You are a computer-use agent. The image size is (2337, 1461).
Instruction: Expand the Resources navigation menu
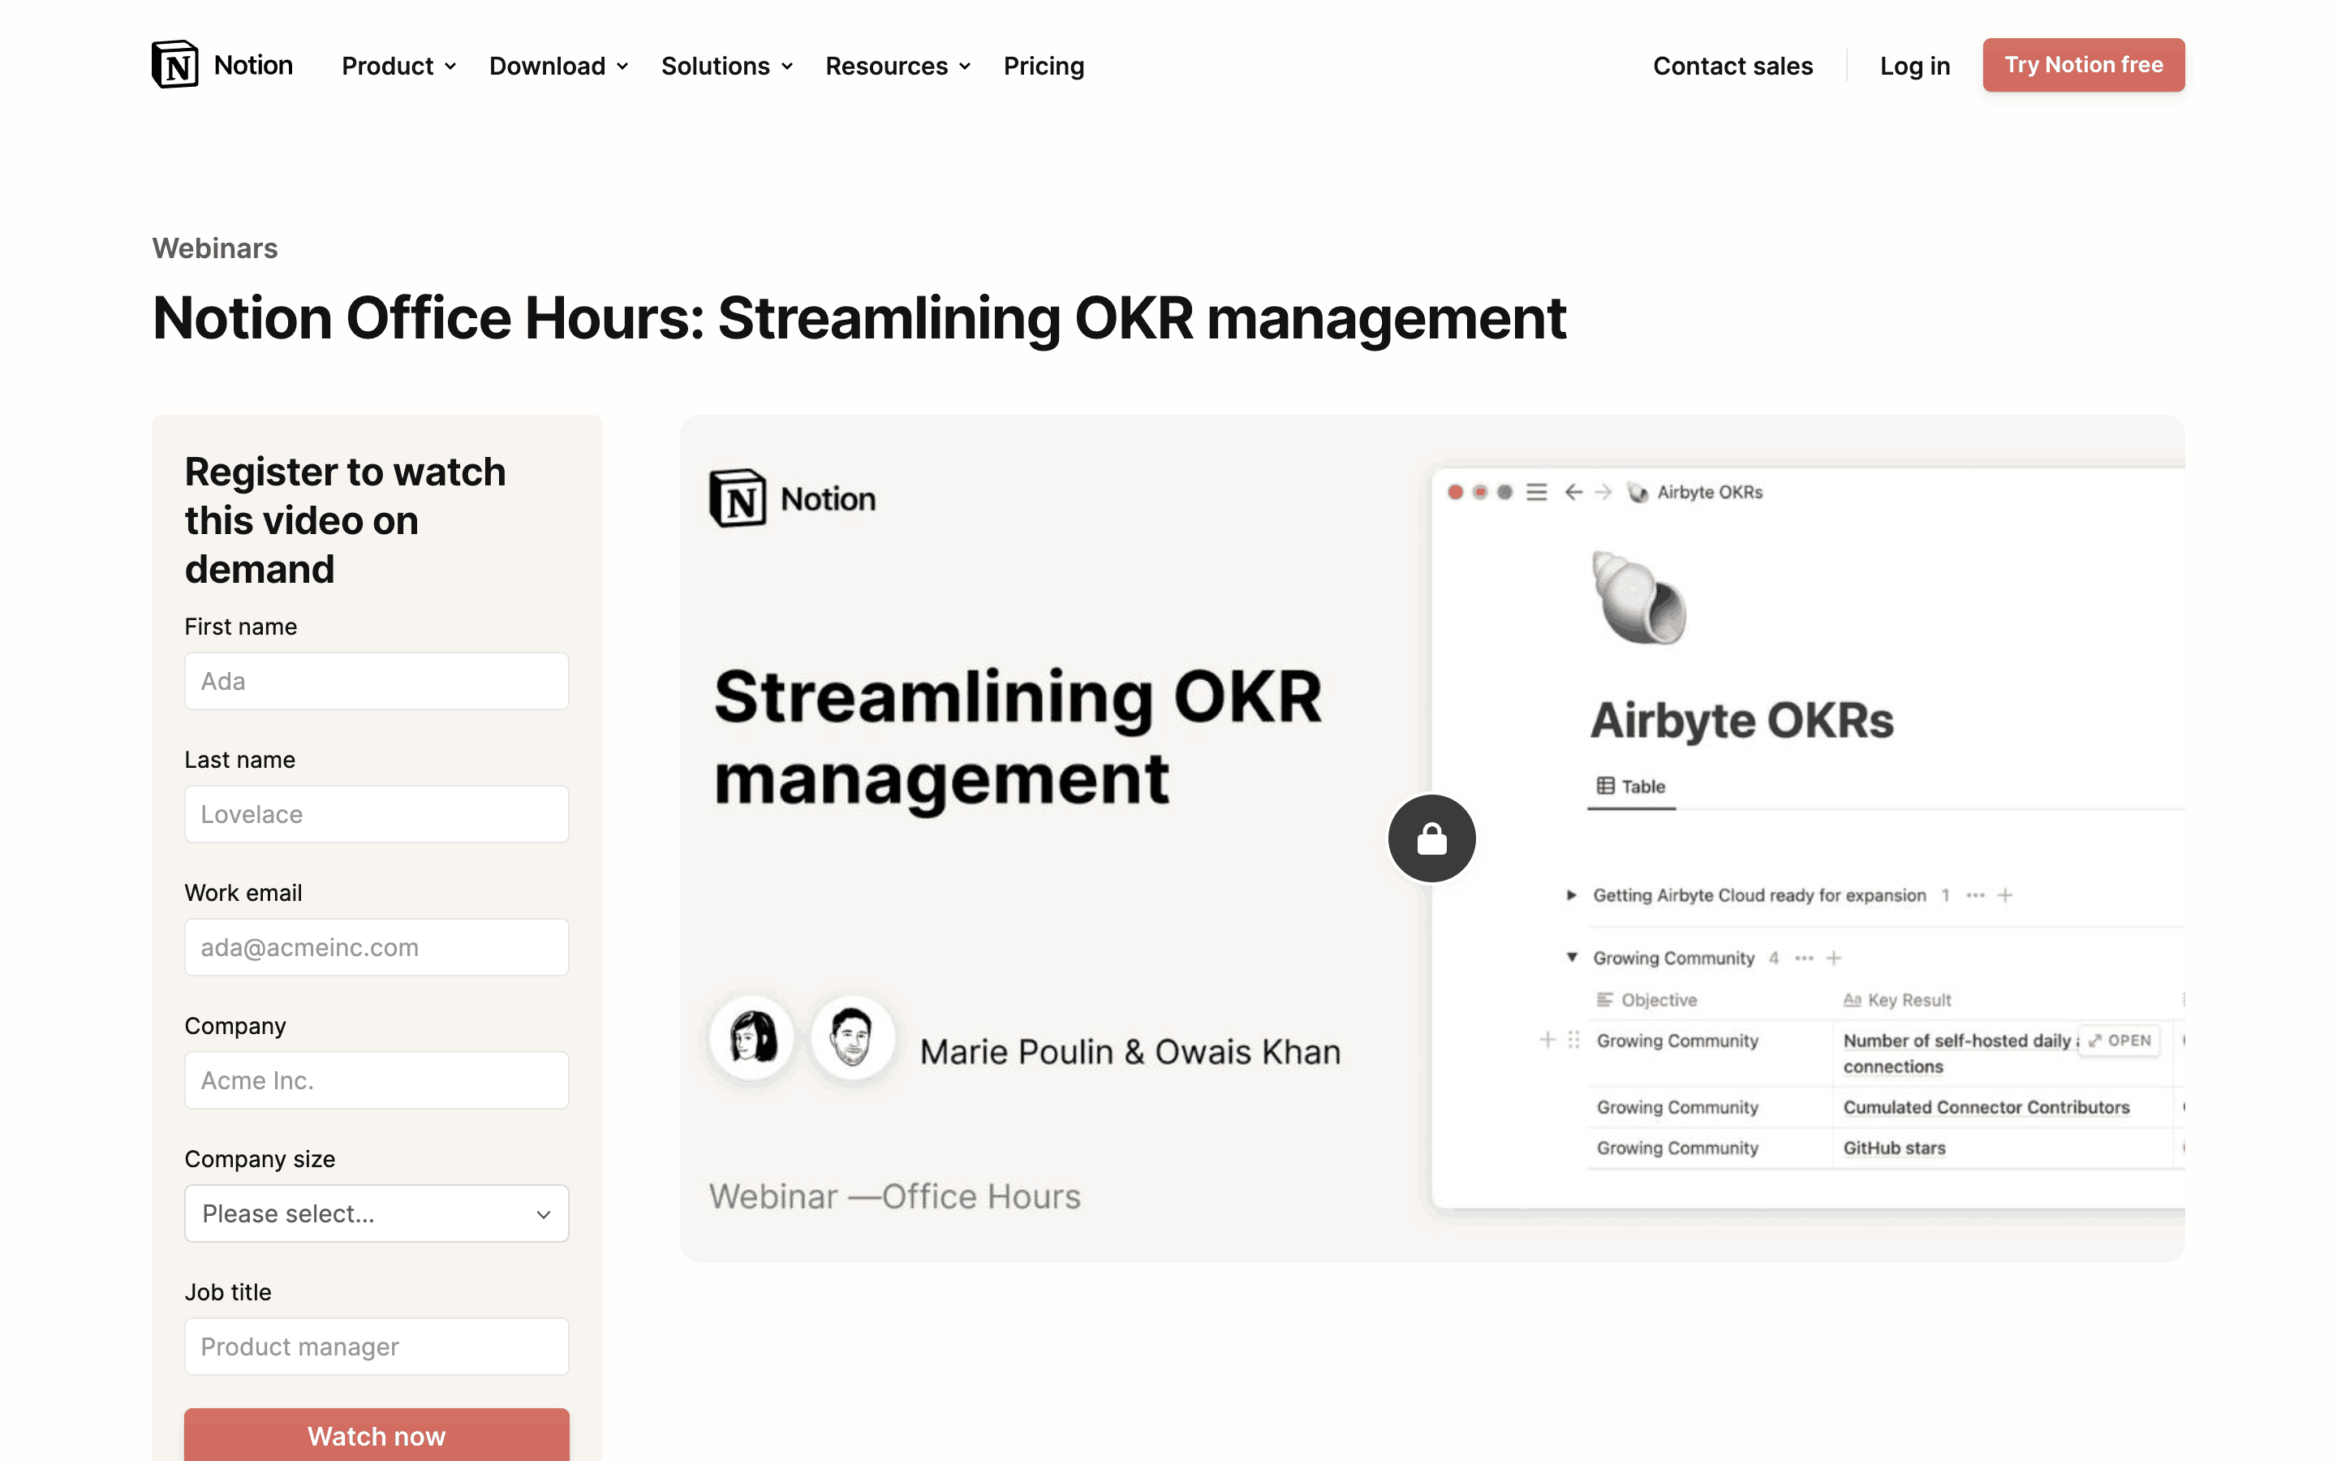pos(897,66)
